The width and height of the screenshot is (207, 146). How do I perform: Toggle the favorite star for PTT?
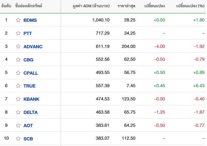(18, 33)
